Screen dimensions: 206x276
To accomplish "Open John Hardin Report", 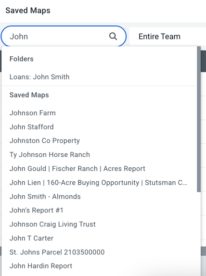I will (99, 266).
